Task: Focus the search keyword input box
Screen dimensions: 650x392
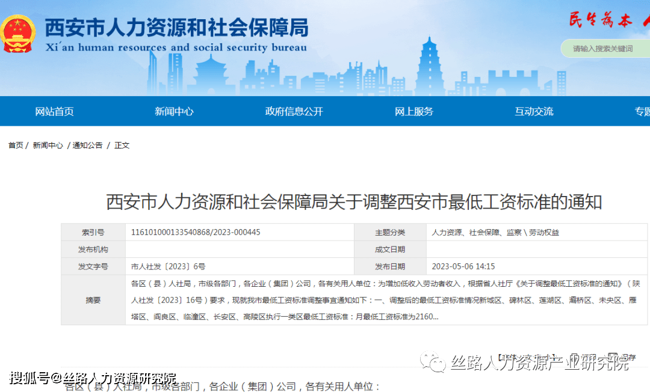Action: pyautogui.click(x=605, y=49)
